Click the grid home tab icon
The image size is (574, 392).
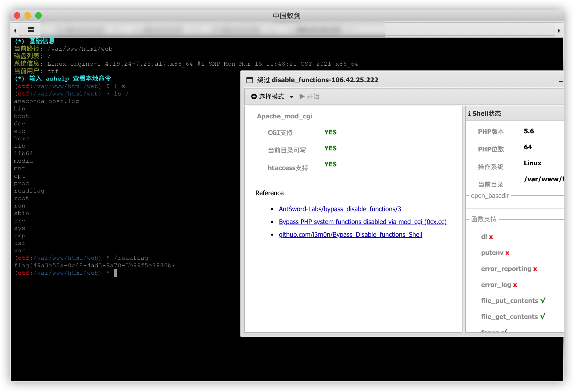pyautogui.click(x=31, y=30)
